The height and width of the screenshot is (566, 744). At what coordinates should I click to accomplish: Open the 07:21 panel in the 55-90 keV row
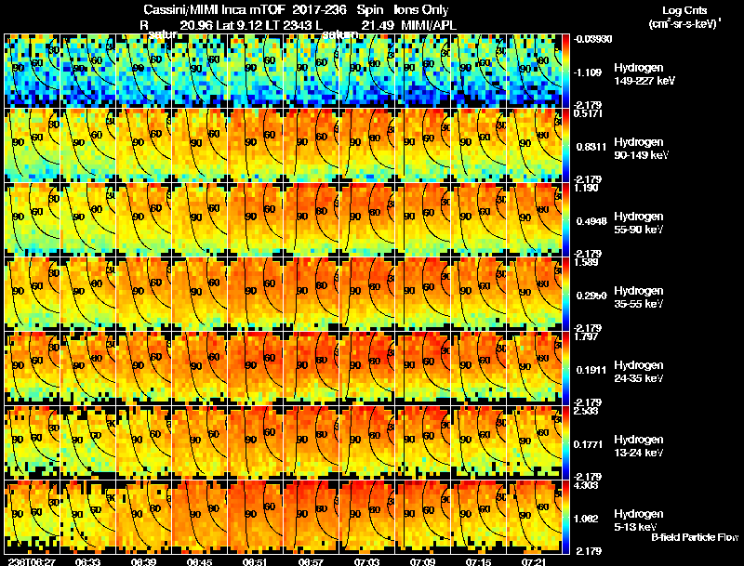click(534, 220)
